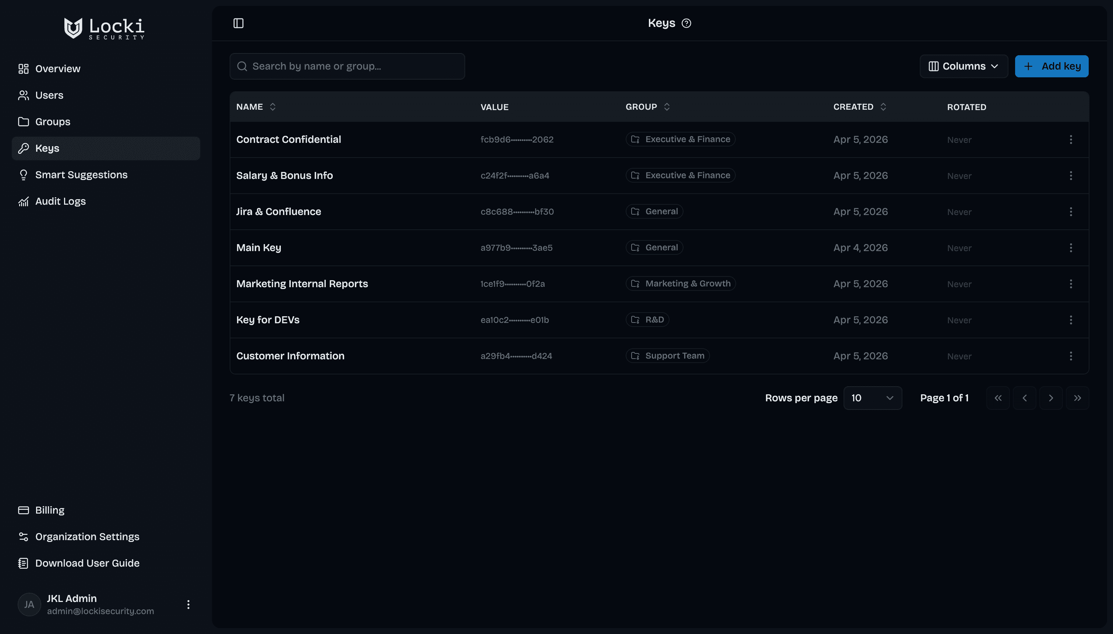Open Billing page
1113x634 pixels.
[106, 510]
